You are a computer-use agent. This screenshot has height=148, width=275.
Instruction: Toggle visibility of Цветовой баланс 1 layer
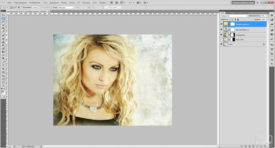point(221,30)
